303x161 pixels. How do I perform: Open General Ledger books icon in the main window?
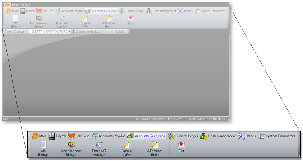pos(122,11)
